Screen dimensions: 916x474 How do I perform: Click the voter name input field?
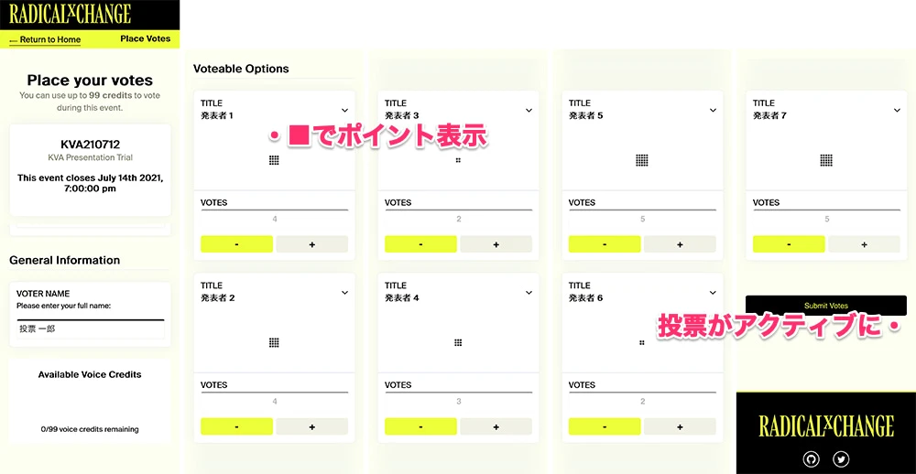coord(91,329)
